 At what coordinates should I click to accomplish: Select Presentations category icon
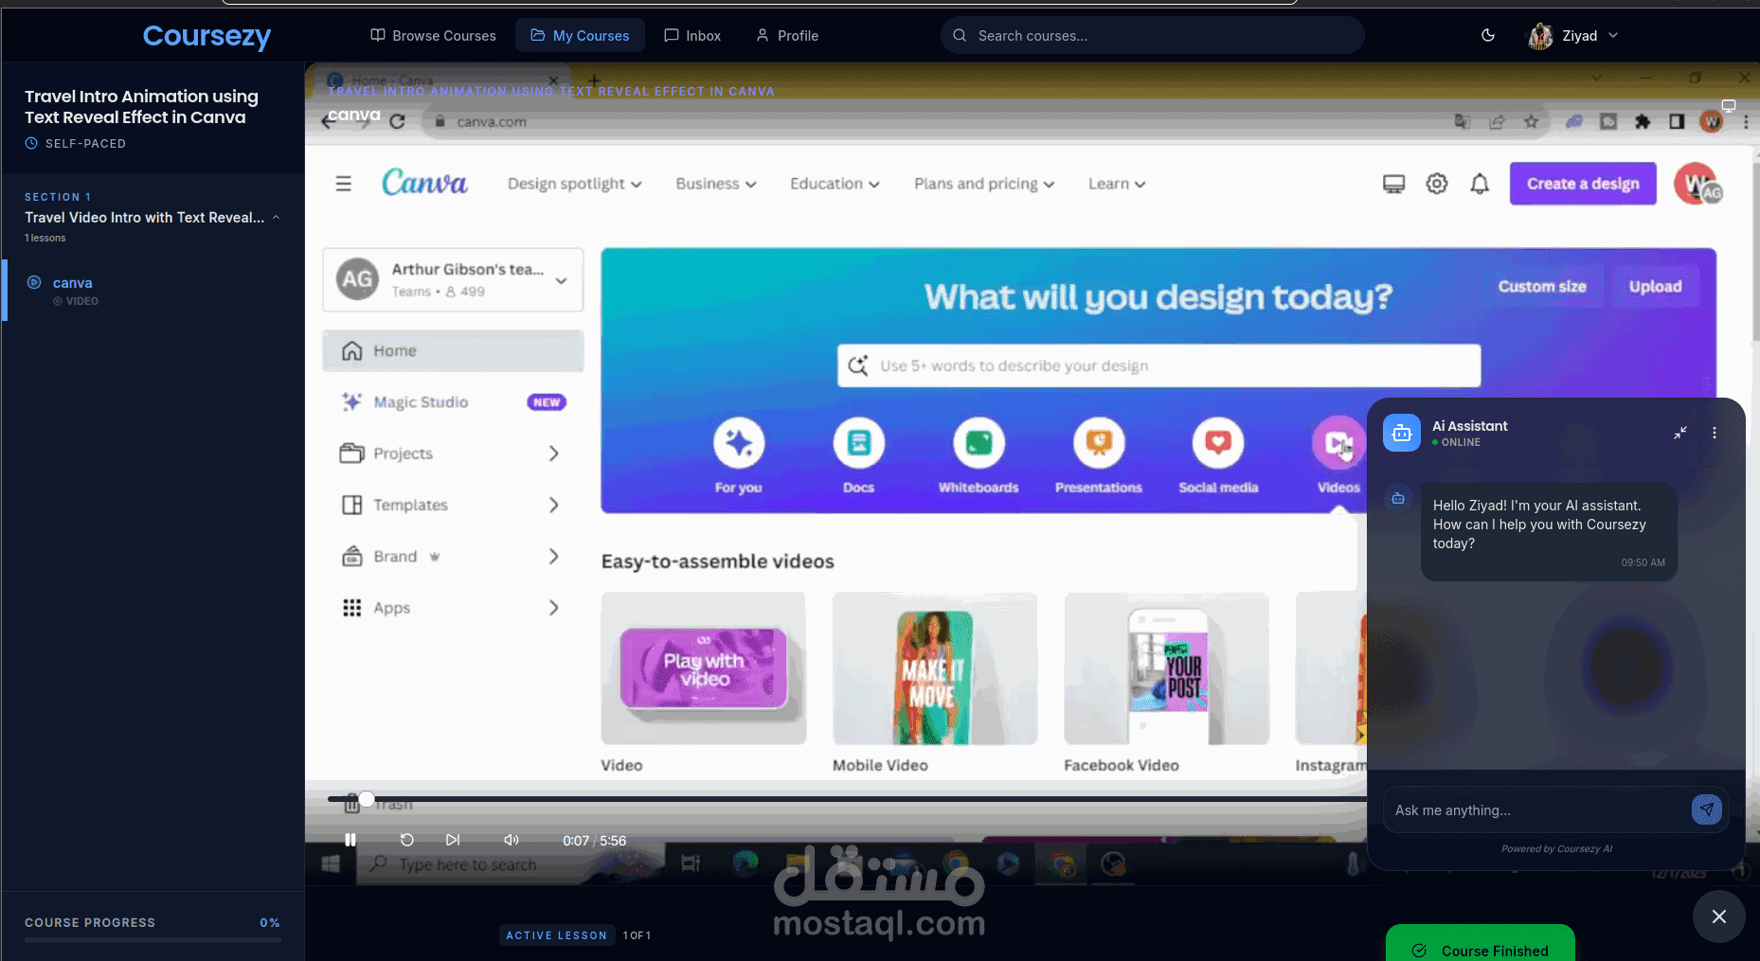point(1099,443)
